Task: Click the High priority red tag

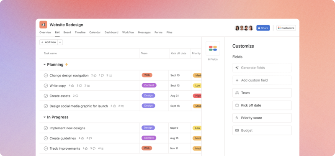Action: click(x=197, y=96)
